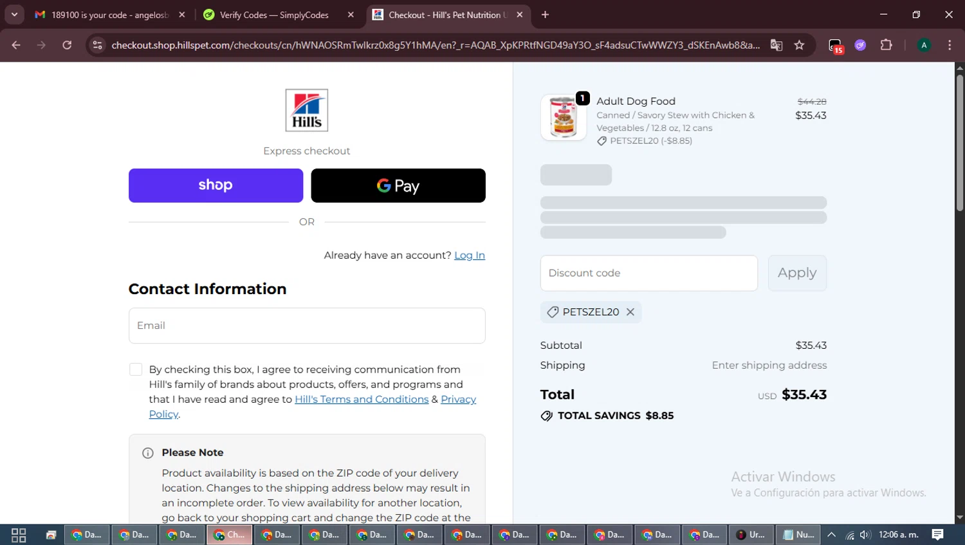Open the Extensions puzzle menu

pyautogui.click(x=887, y=45)
